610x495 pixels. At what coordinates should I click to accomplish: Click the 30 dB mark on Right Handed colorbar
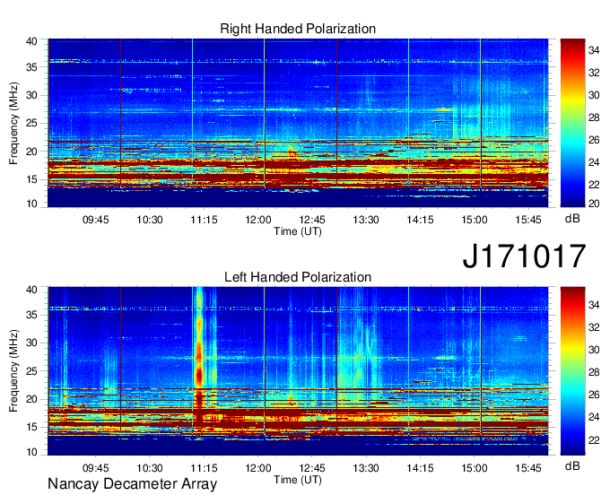594,95
